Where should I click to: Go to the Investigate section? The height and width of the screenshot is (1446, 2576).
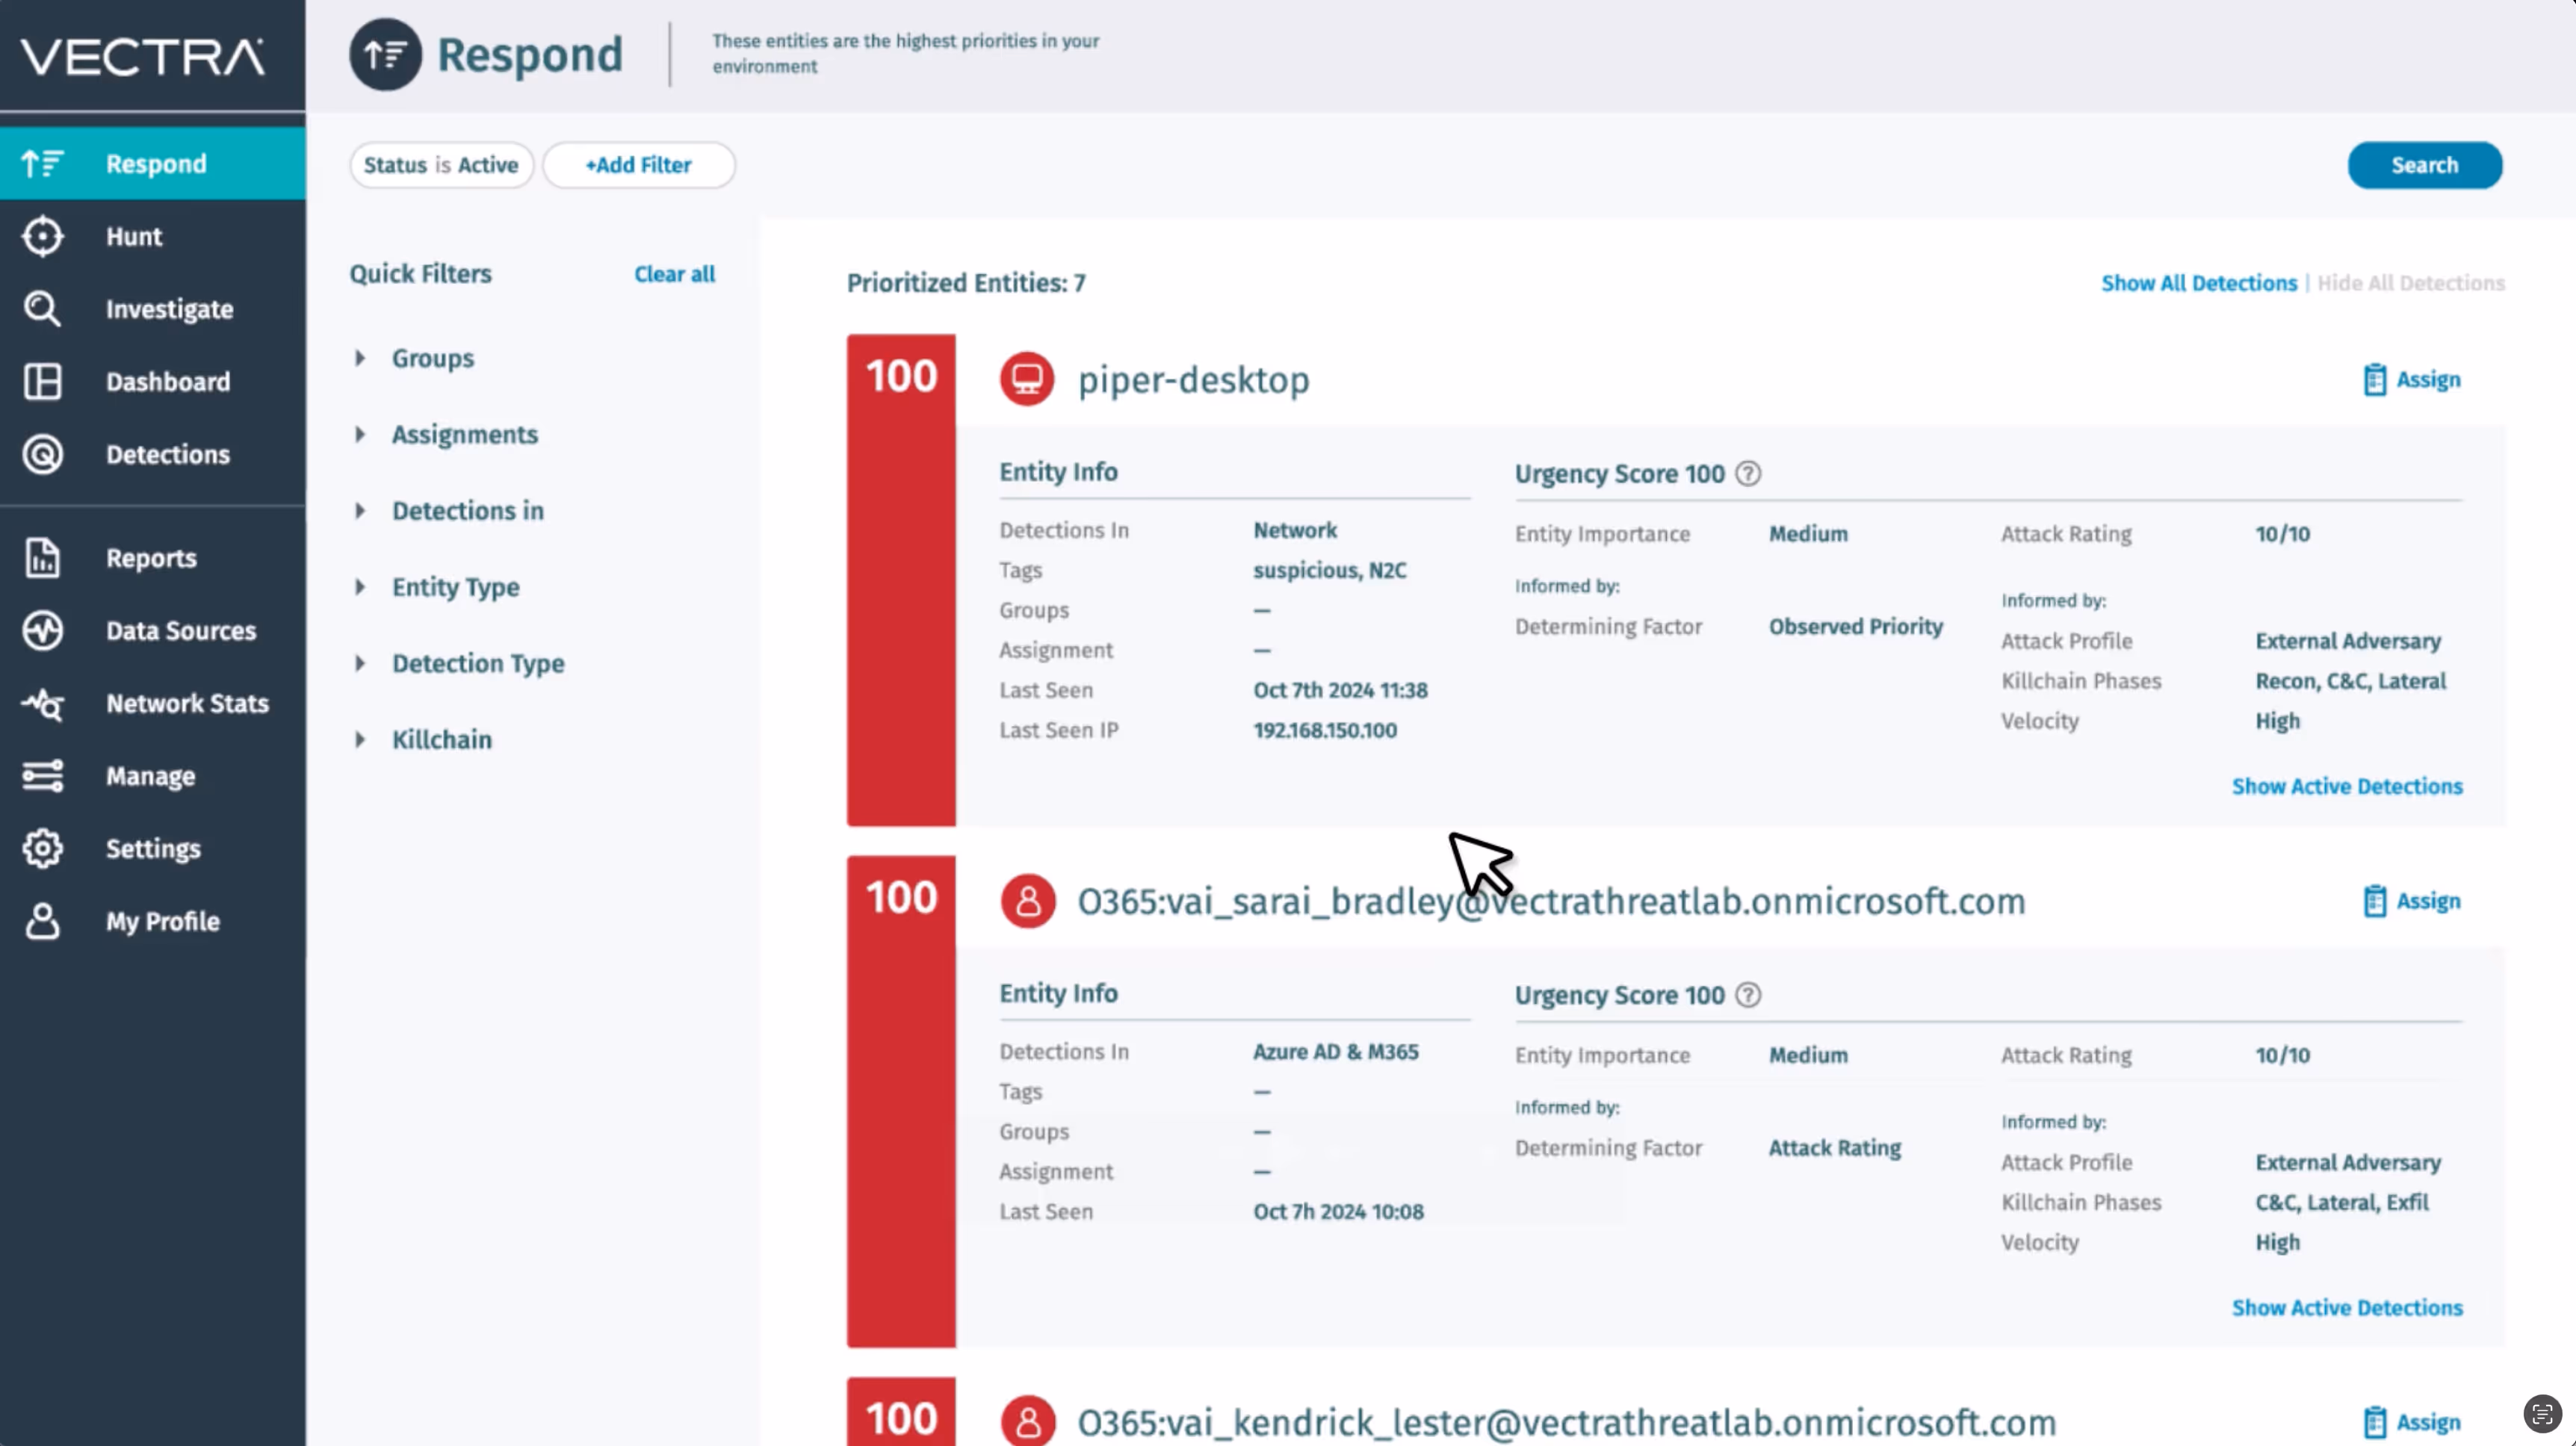point(169,310)
